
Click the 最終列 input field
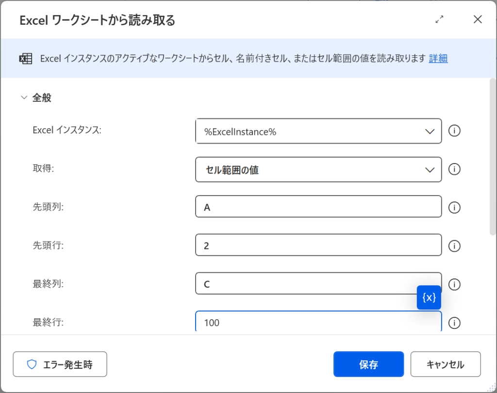pyautogui.click(x=318, y=283)
